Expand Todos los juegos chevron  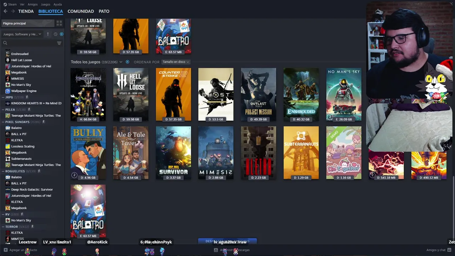pyautogui.click(x=121, y=62)
